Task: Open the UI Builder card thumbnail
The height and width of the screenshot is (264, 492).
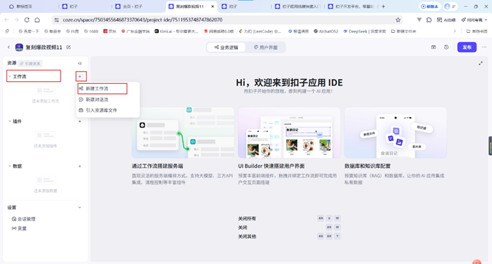Action: click(289, 132)
